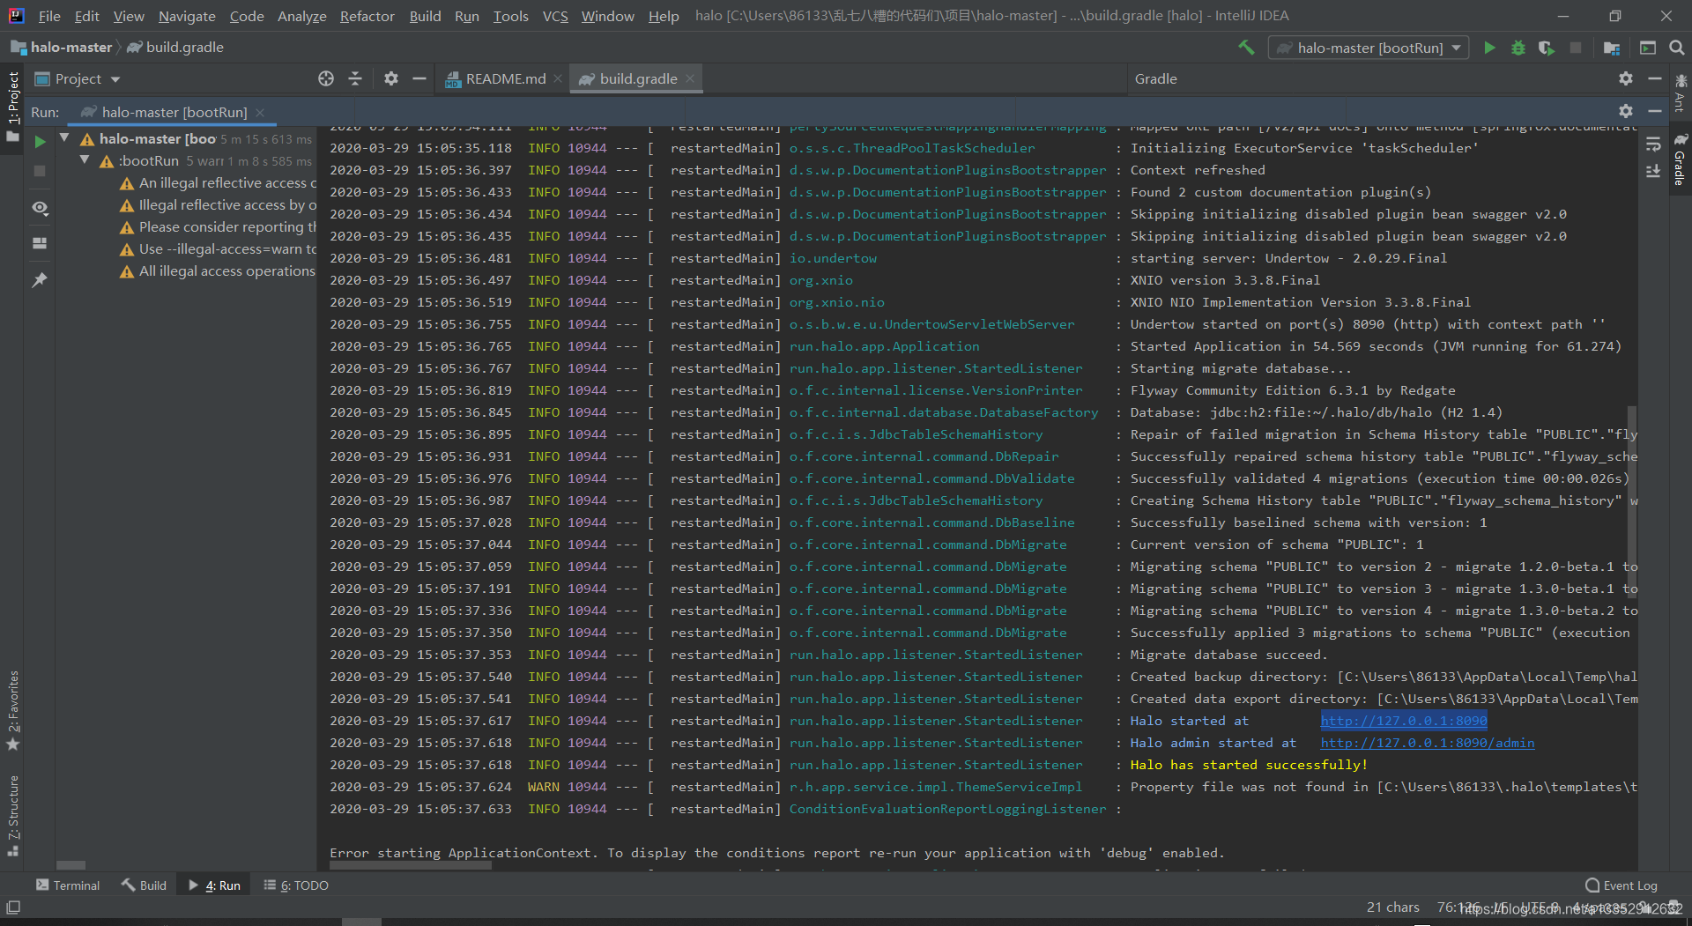Rerun bootRun with green arrow in Run panel
The height and width of the screenshot is (926, 1692).
pyautogui.click(x=40, y=141)
